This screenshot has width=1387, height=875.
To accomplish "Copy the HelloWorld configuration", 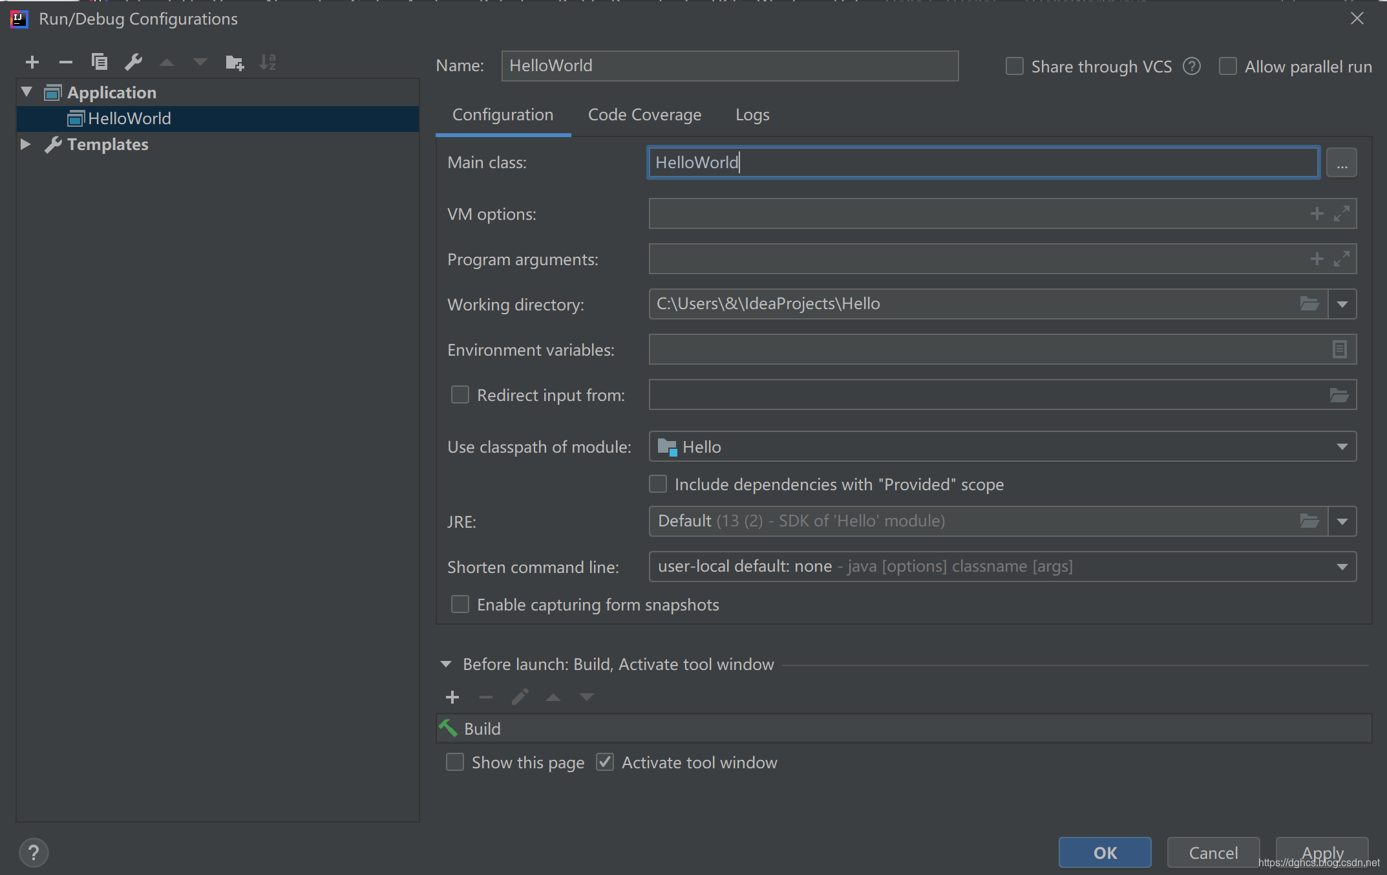I will pyautogui.click(x=100, y=62).
